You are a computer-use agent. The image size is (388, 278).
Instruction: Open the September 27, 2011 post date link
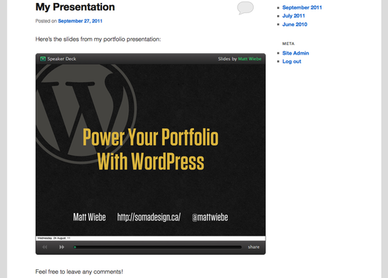80,21
